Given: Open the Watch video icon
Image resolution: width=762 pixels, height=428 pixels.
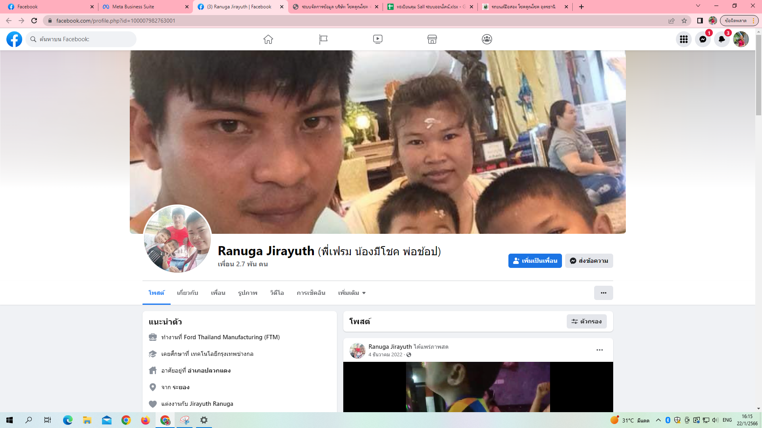Looking at the screenshot, I should click(378, 39).
